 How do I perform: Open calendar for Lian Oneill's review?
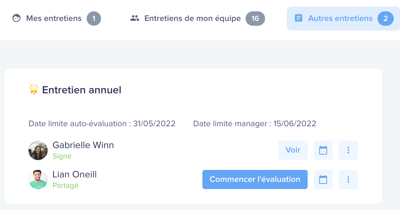pos(323,179)
